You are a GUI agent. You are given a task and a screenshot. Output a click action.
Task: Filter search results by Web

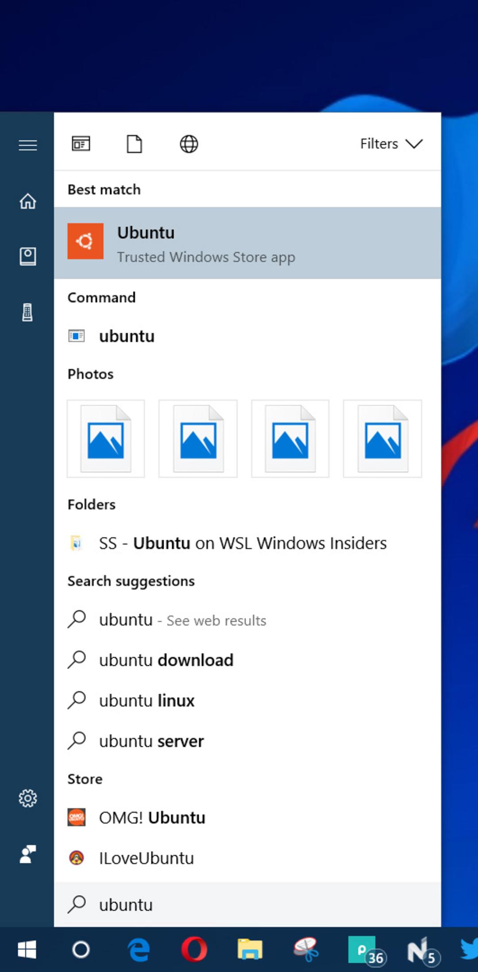(189, 144)
